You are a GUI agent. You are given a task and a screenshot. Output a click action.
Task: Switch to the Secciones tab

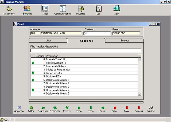[86, 41]
